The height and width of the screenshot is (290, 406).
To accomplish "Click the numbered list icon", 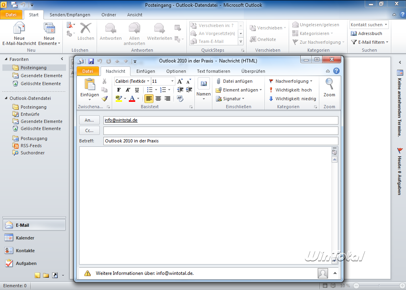I will click(x=163, y=90).
